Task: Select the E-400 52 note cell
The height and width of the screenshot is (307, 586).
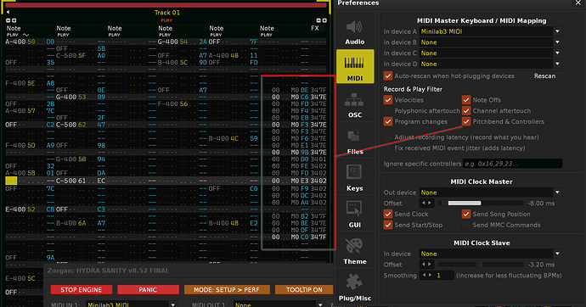Action: pyautogui.click(x=20, y=209)
